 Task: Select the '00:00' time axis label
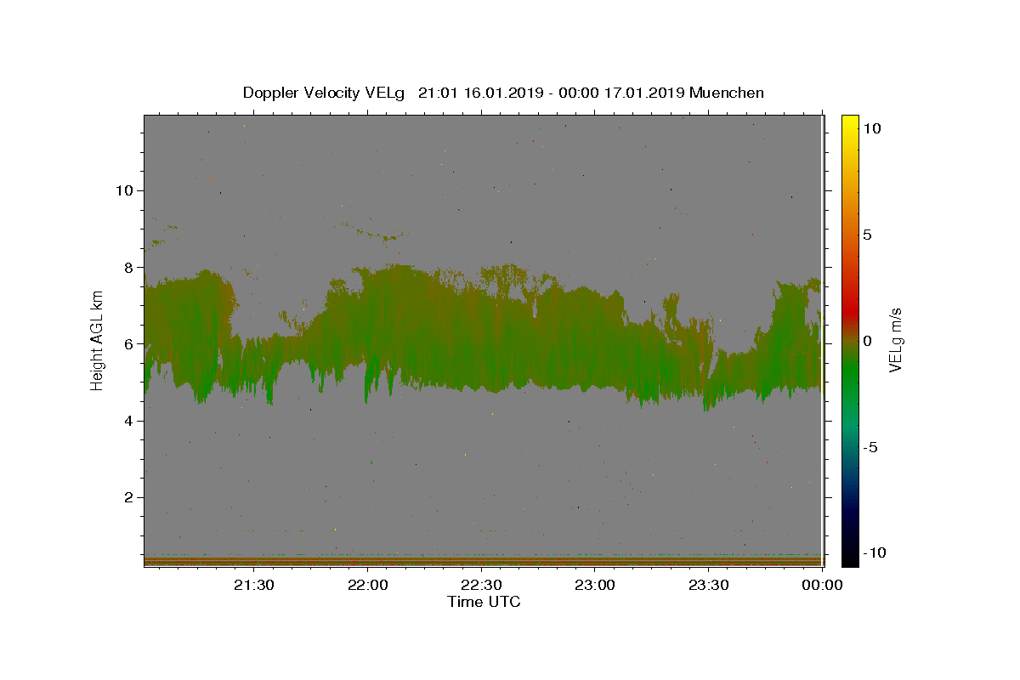(x=823, y=585)
